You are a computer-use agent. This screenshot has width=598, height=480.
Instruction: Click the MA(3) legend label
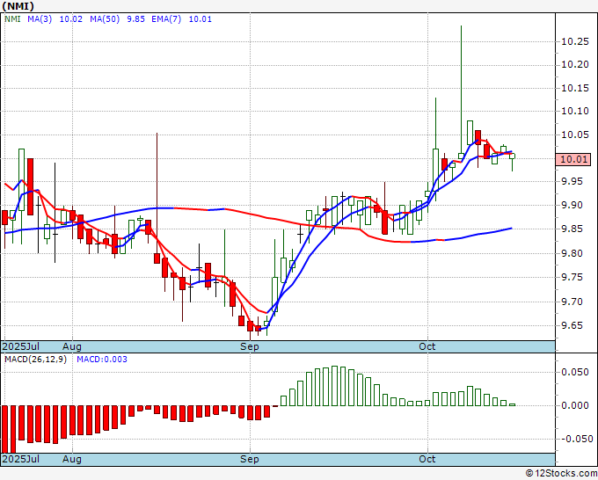point(40,19)
